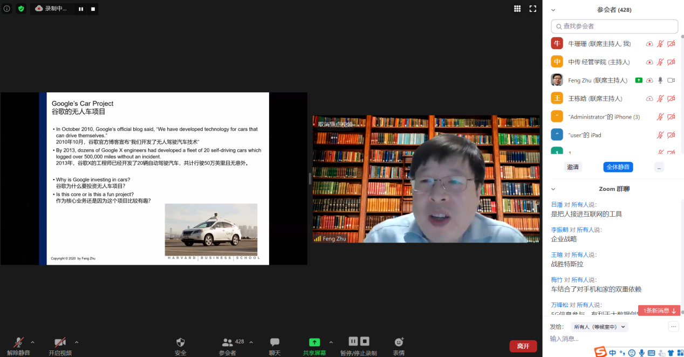Open the Chat (聊天) panel
Image resolution: width=684 pixels, height=357 pixels.
coord(275,345)
